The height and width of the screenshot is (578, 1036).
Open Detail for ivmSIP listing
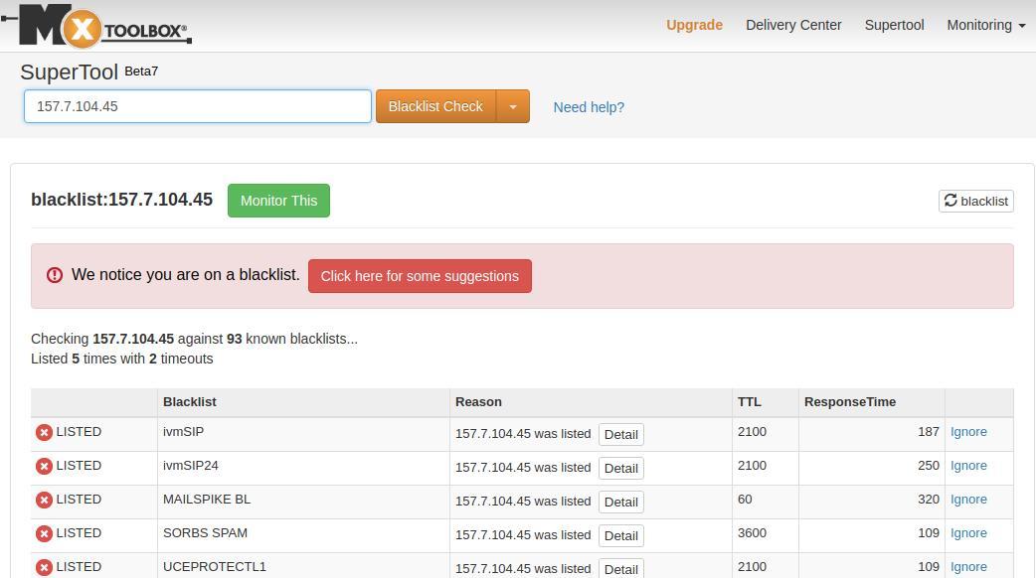coord(621,434)
